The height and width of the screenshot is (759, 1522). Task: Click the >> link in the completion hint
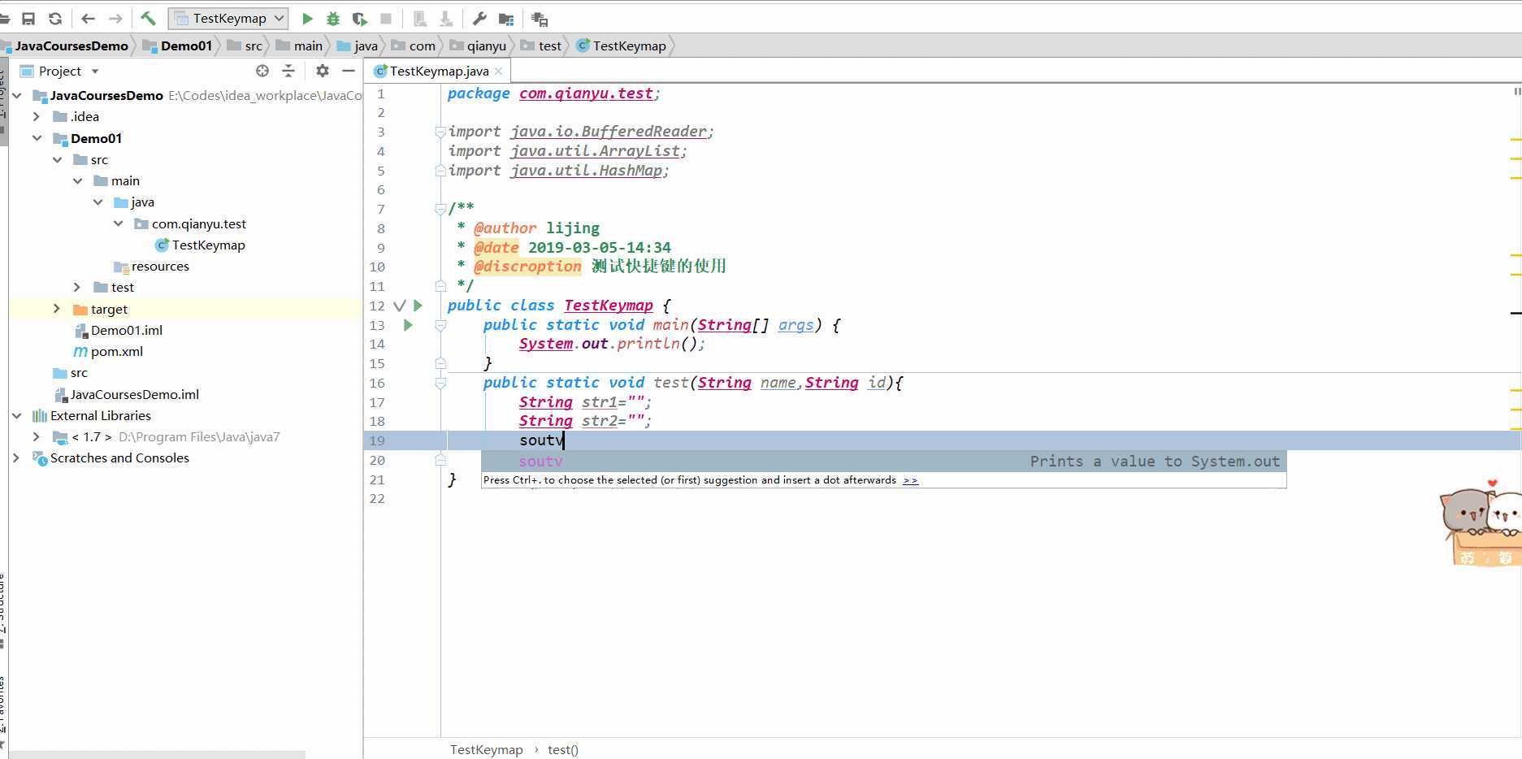tap(910, 480)
